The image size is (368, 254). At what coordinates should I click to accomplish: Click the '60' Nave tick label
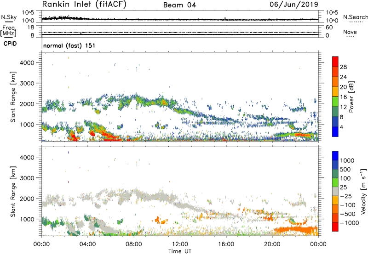[329, 28]
